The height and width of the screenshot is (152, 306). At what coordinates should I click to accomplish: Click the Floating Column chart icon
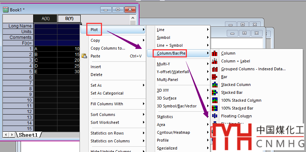215,116
